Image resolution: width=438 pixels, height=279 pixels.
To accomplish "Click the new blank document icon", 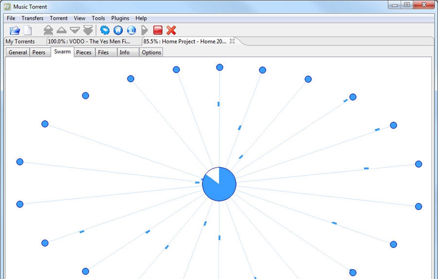I will 28,30.
